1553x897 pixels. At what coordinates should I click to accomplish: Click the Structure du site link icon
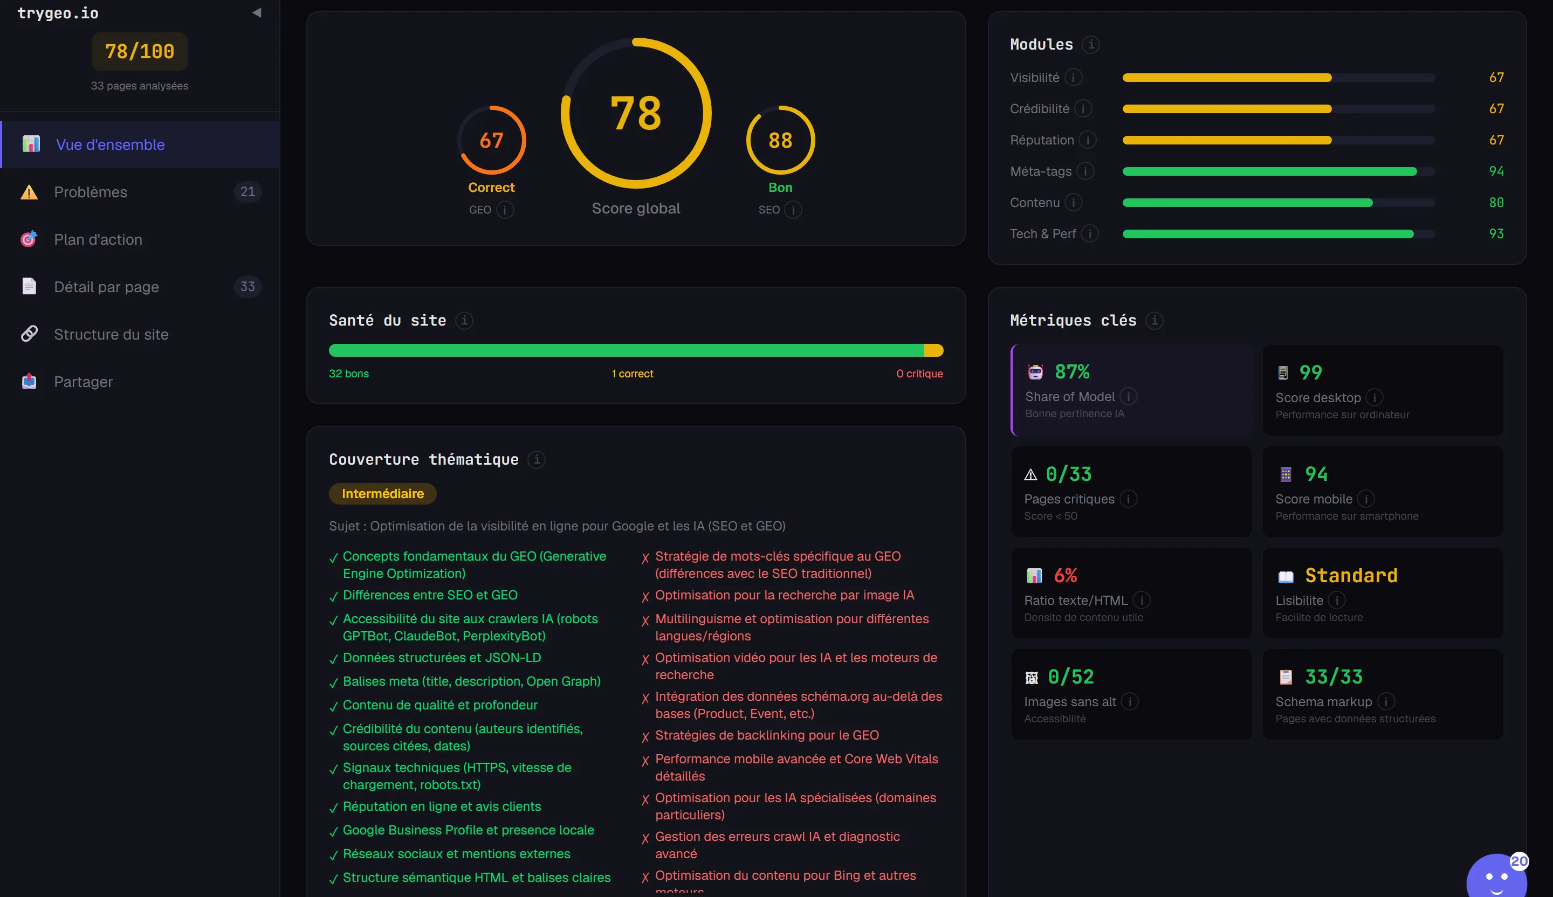(x=29, y=334)
